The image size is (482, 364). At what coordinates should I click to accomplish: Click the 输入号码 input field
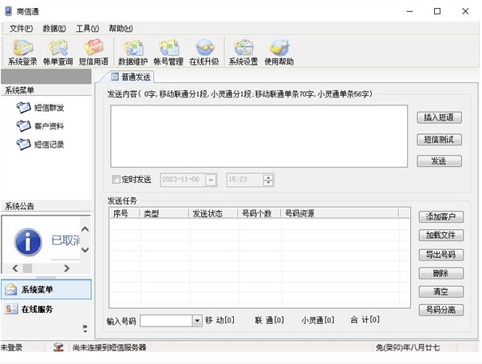166,321
